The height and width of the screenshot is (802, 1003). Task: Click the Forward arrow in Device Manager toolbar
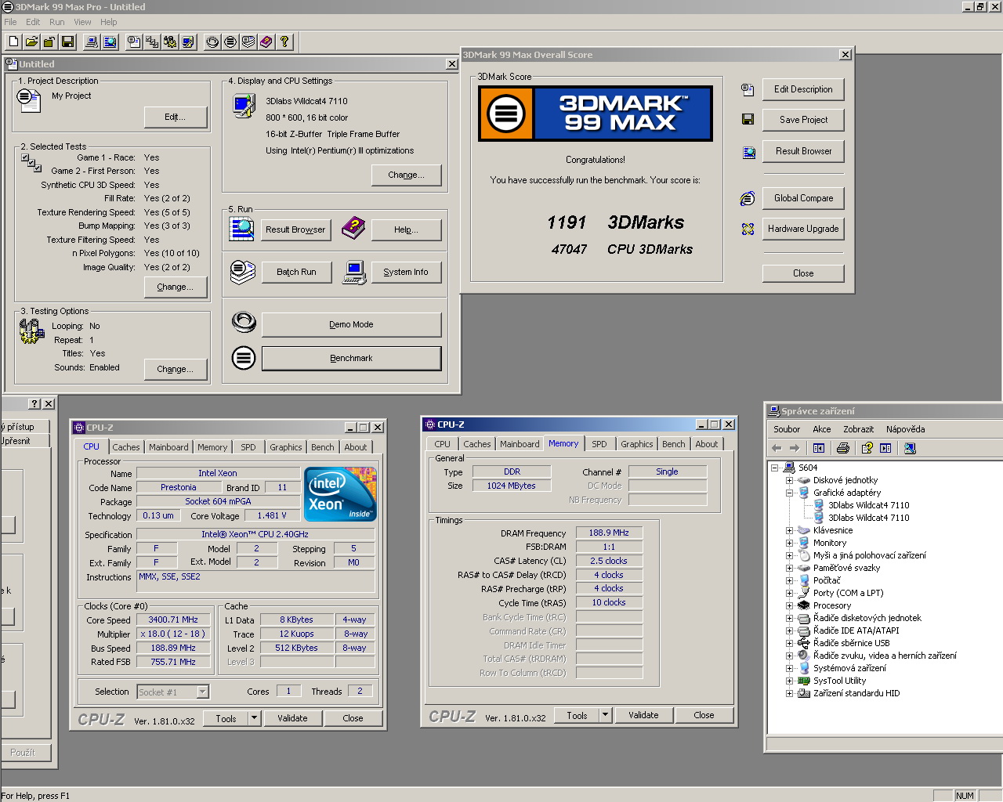[795, 448]
